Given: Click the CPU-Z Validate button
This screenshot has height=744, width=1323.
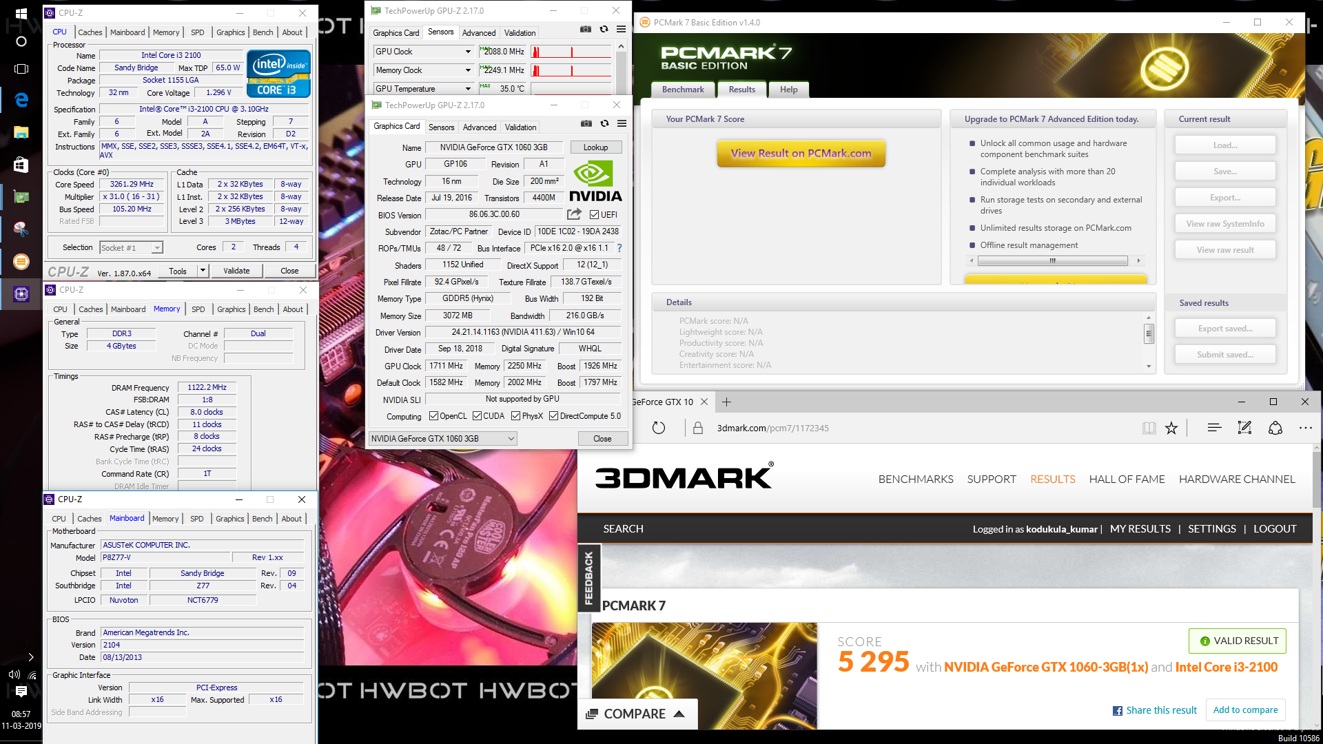Looking at the screenshot, I should (236, 271).
